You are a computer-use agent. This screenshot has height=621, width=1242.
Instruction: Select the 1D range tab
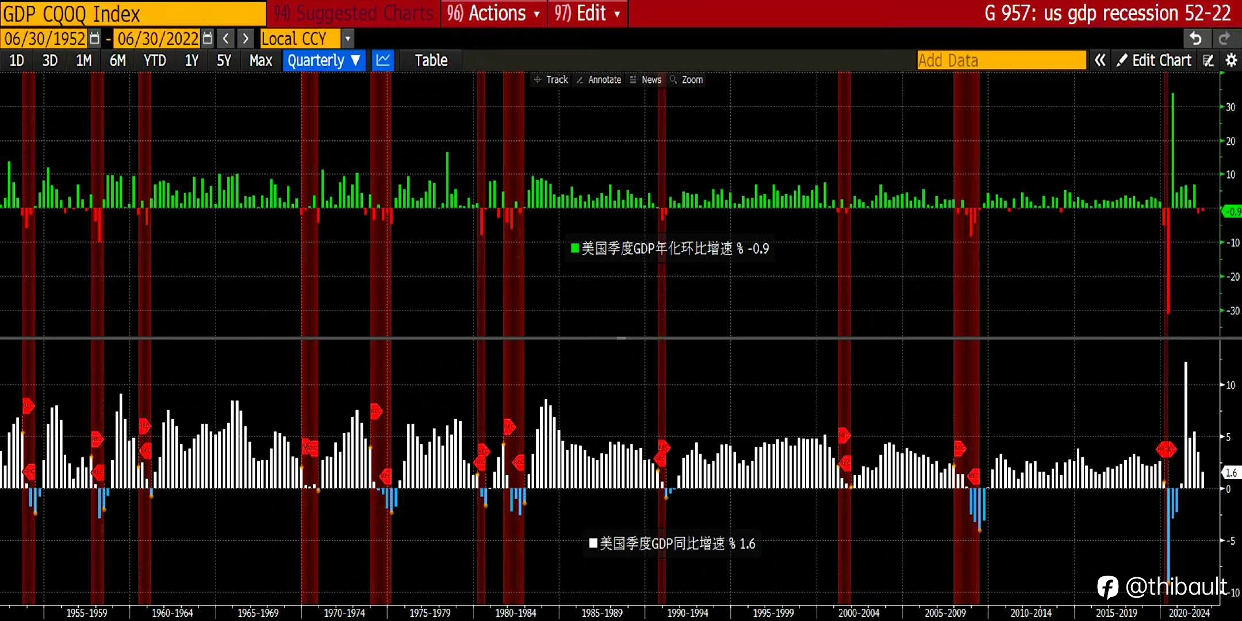17,60
